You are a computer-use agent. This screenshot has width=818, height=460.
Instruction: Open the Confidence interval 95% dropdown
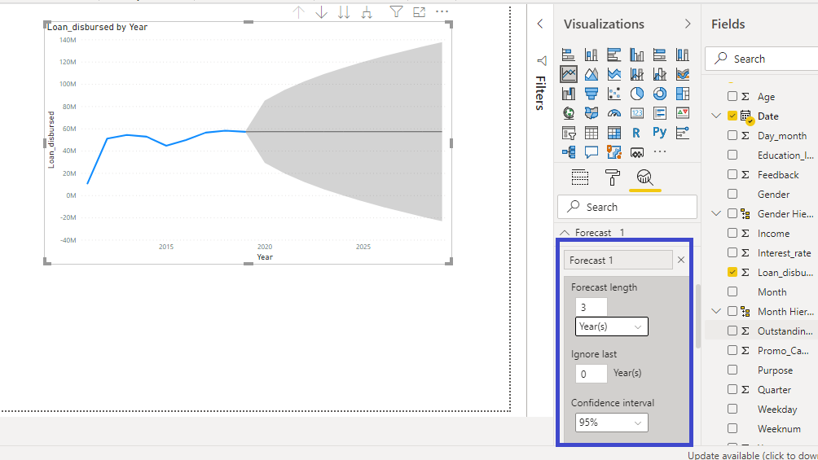pyautogui.click(x=611, y=423)
